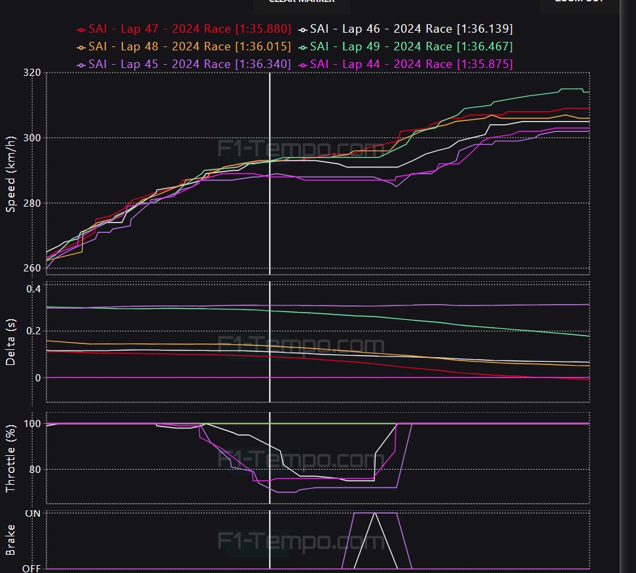Image resolution: width=636 pixels, height=573 pixels.
Task: Toggle SAI Lap 44 legend entry
Action: (x=405, y=64)
